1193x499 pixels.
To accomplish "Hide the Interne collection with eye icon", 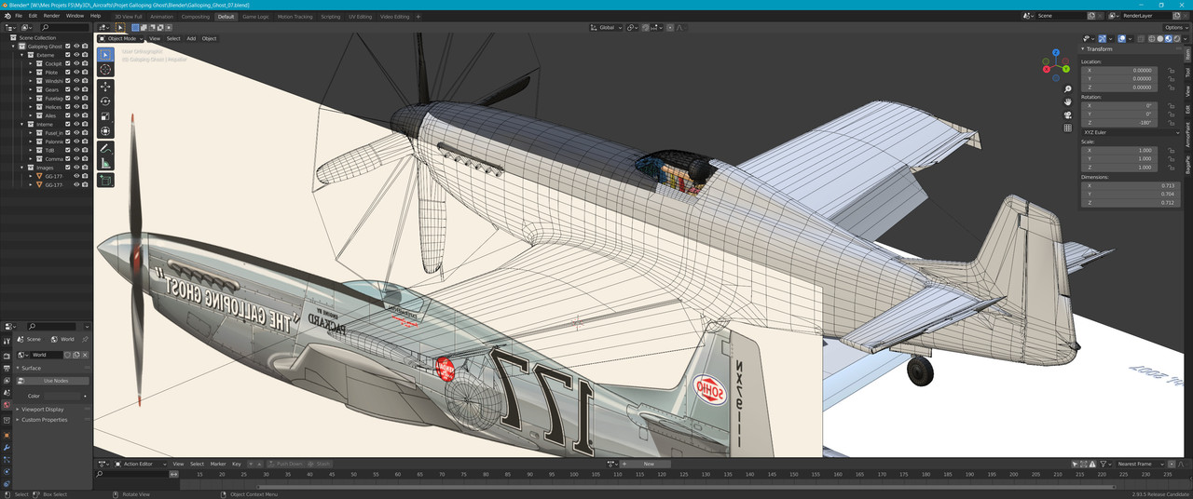I will 76,124.
